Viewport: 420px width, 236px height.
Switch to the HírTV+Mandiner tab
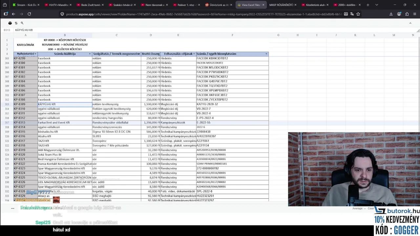pyautogui.click(x=58, y=5)
